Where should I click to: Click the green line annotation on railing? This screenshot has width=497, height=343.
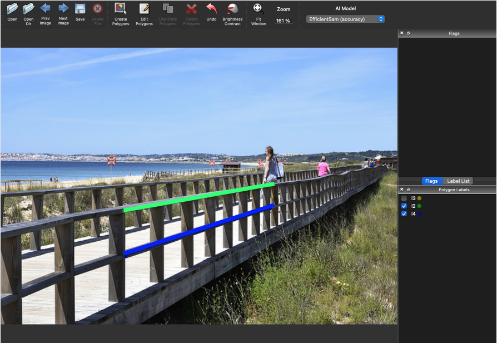[x=198, y=197]
